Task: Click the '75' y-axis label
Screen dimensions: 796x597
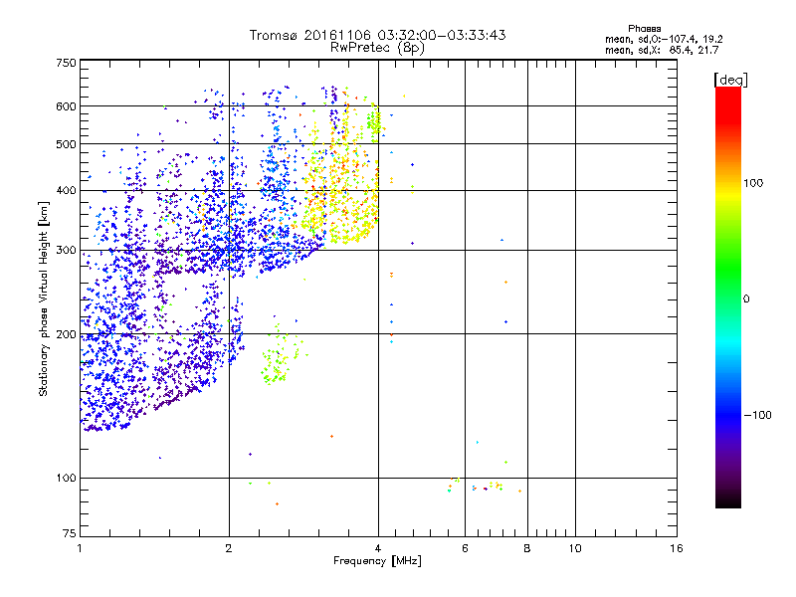Action: click(70, 533)
